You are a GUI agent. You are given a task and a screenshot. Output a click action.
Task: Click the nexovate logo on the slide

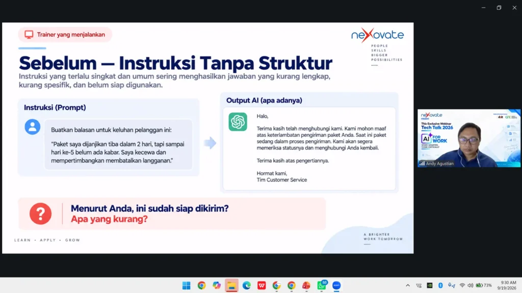coord(378,35)
